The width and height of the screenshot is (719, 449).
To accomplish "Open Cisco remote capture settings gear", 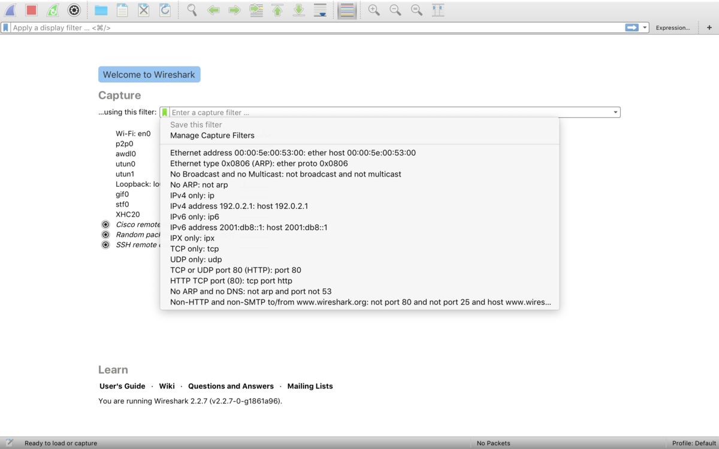I will click(x=105, y=224).
